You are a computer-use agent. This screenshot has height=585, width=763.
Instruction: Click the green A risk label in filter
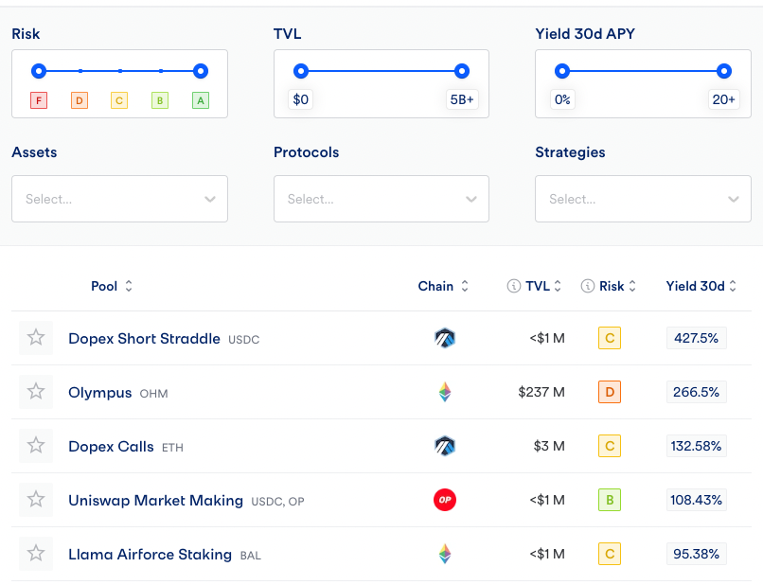201,100
